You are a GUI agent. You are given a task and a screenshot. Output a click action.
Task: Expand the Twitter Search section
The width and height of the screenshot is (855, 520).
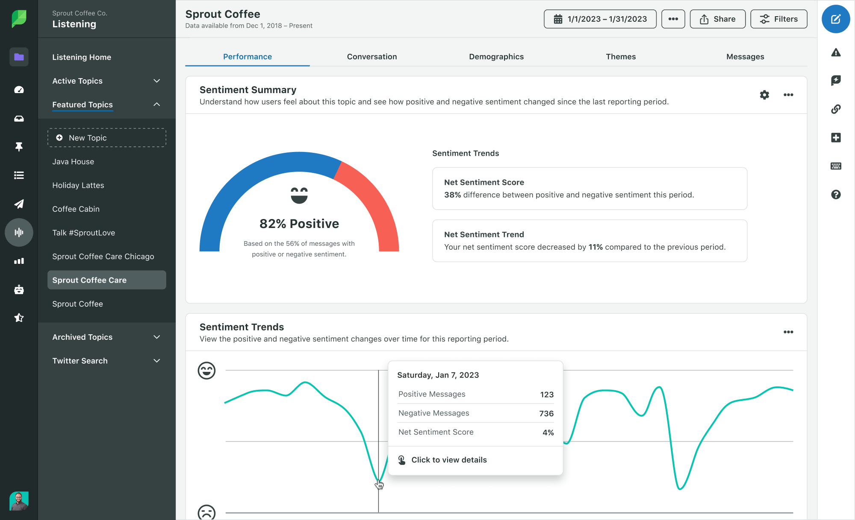156,361
